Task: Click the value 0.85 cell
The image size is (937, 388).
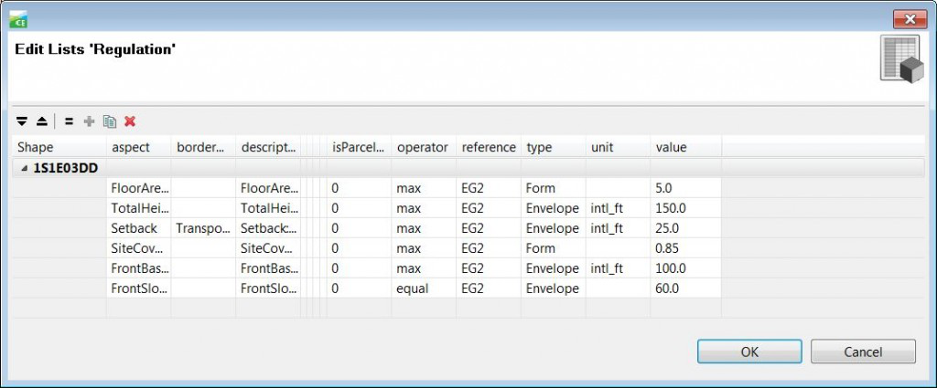Action: click(x=685, y=248)
